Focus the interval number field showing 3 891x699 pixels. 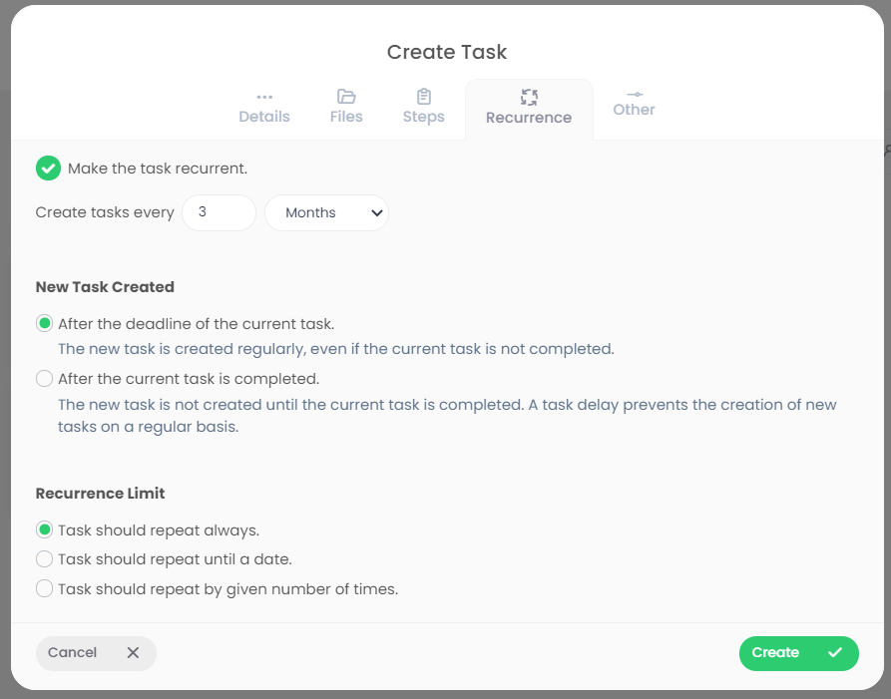(x=219, y=213)
